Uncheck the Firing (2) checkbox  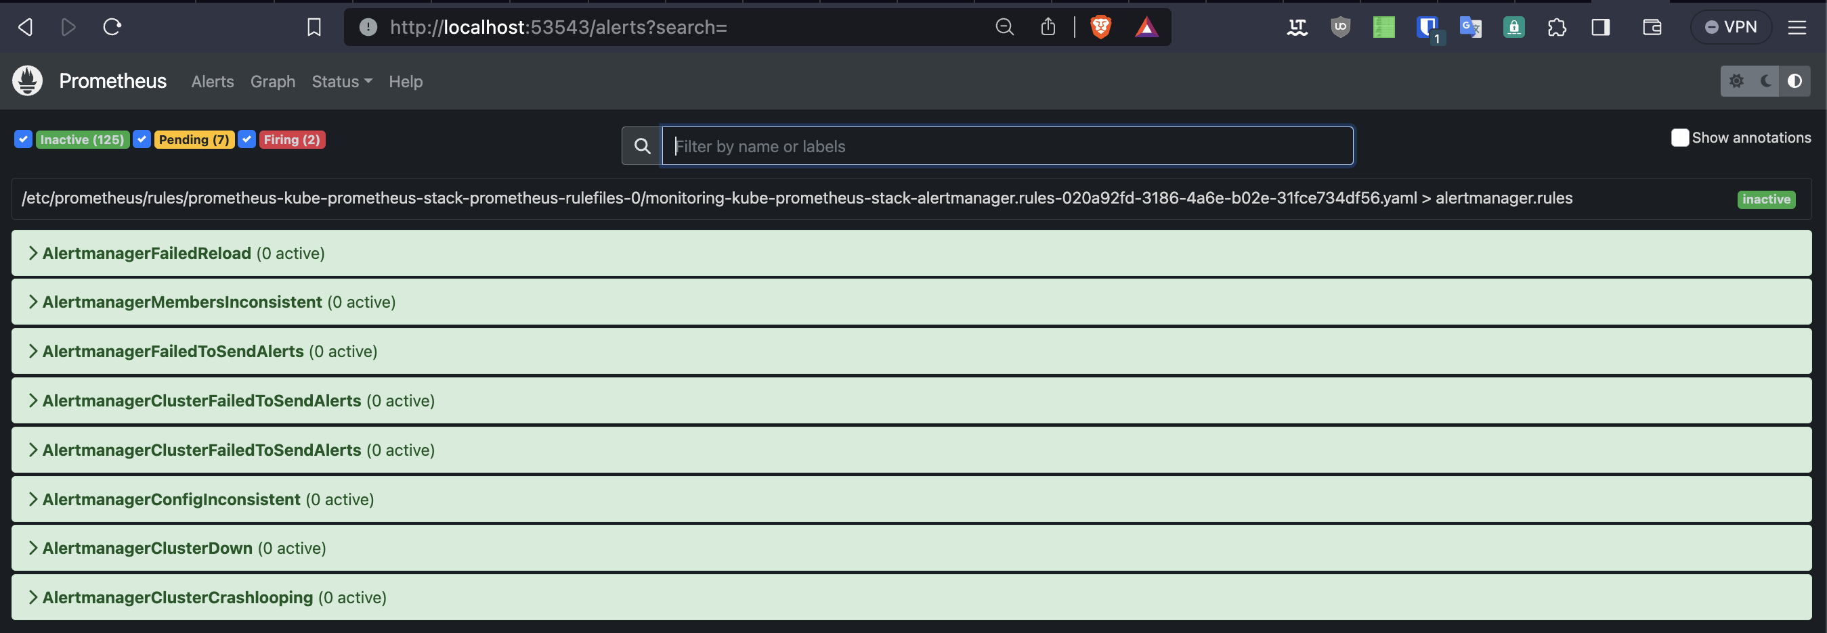coord(246,139)
